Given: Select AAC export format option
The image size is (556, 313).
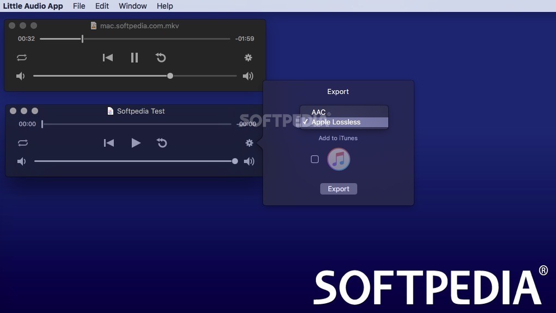Looking at the screenshot, I should [x=344, y=112].
